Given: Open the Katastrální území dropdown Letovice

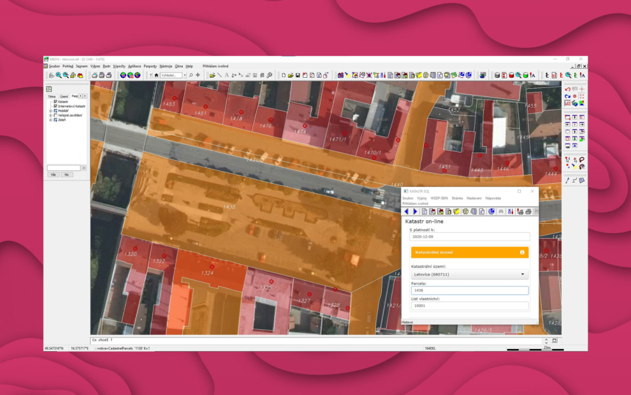Looking at the screenshot, I should 469,274.
